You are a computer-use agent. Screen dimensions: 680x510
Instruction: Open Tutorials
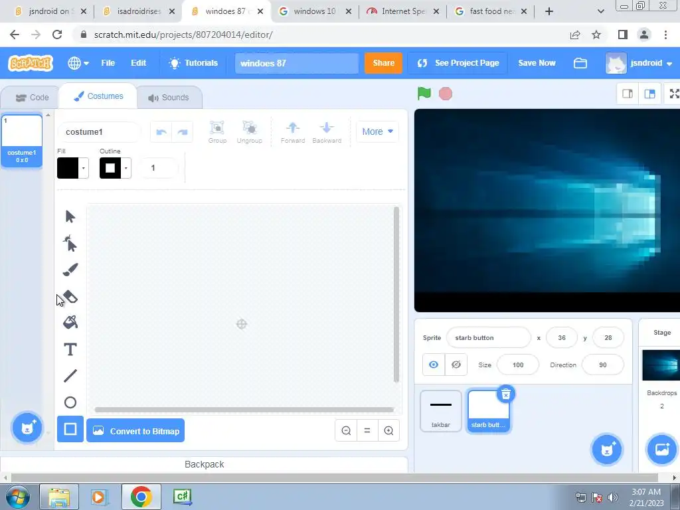click(x=193, y=63)
